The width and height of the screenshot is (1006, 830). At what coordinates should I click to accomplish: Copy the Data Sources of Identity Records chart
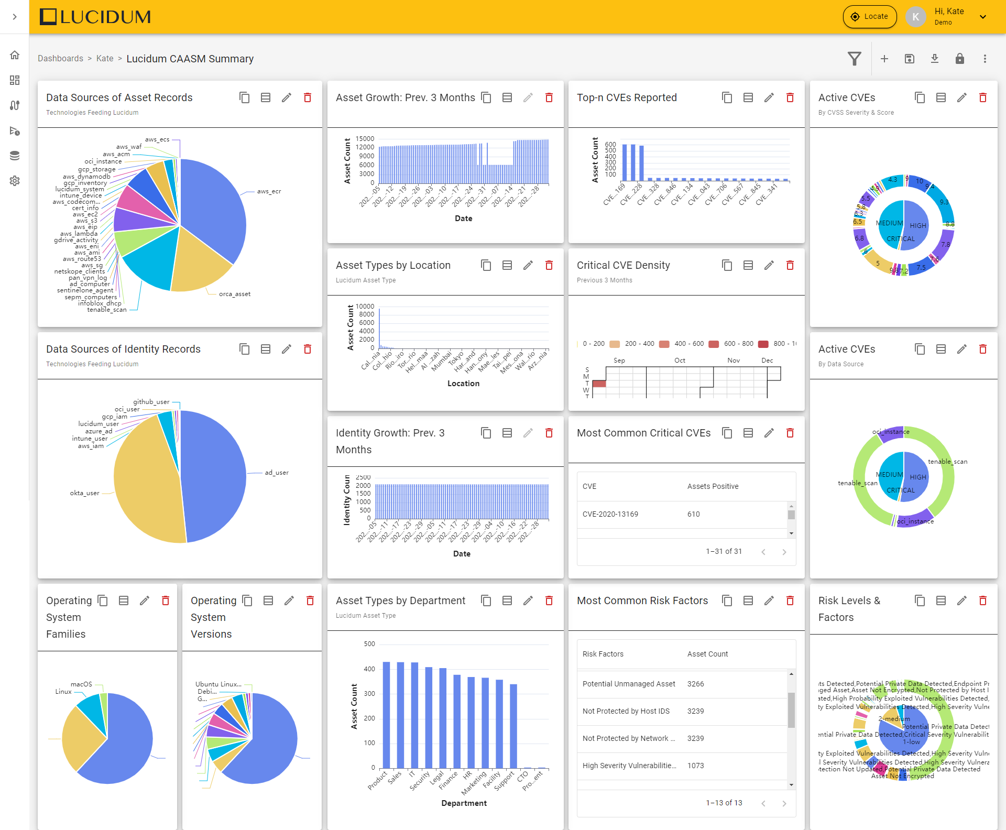tap(245, 349)
